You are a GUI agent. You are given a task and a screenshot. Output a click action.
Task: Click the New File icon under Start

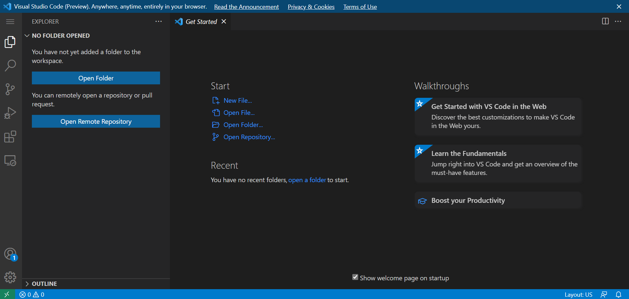coord(216,100)
